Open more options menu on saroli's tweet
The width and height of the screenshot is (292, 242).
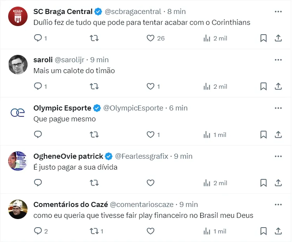pos(278,60)
